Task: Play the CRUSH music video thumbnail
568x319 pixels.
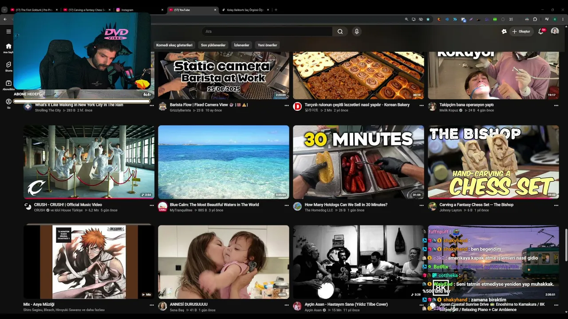Action: tap(89, 162)
